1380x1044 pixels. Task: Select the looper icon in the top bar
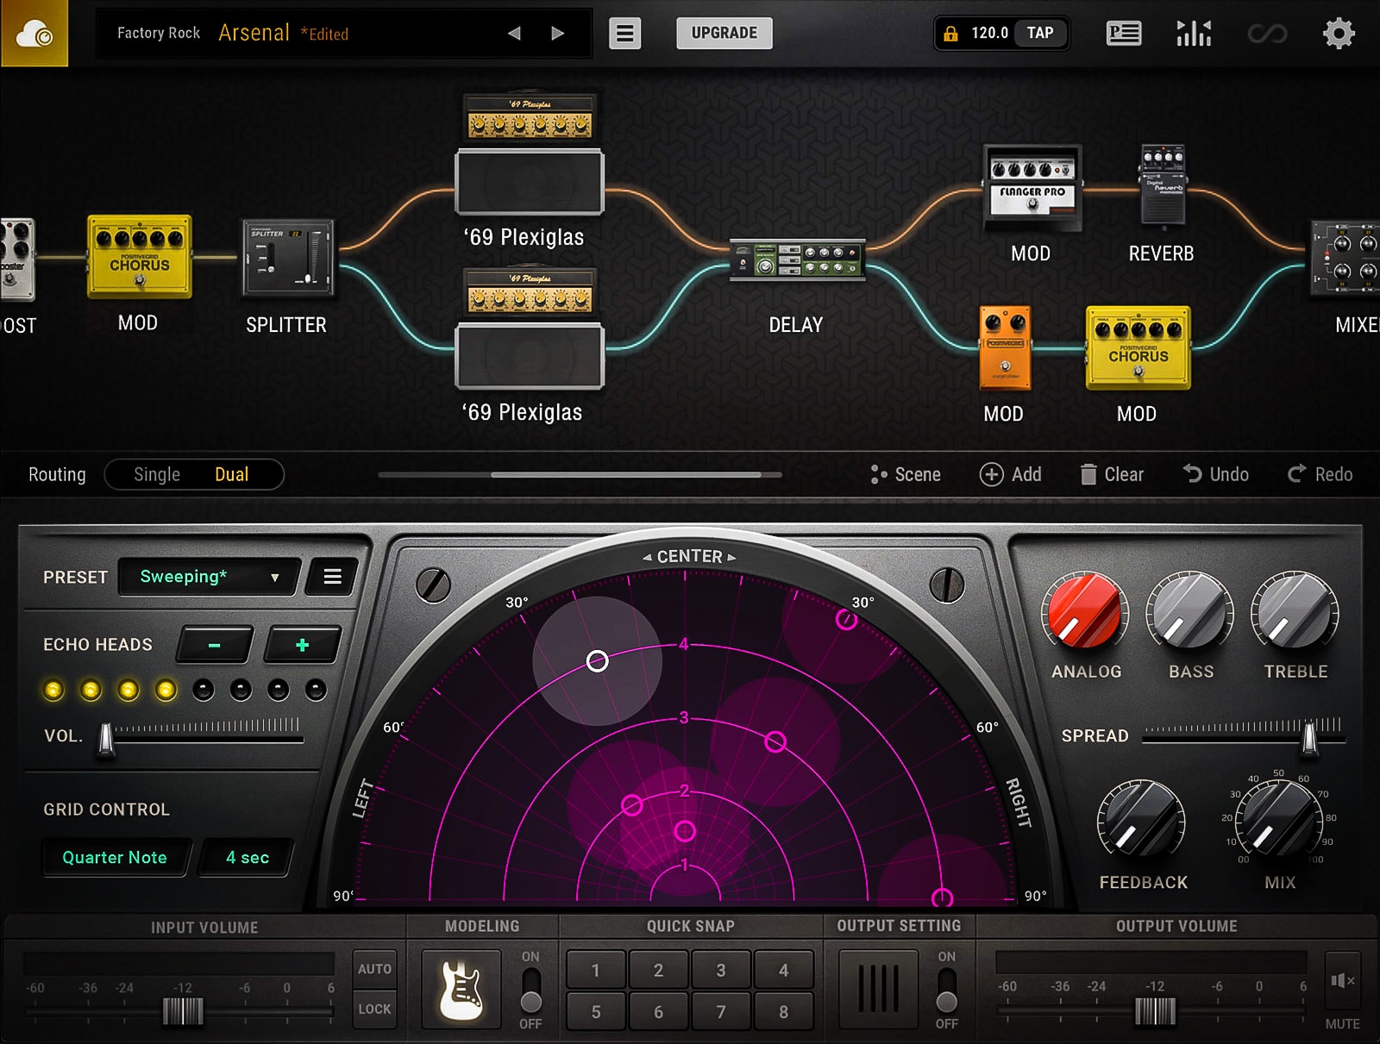click(x=1266, y=33)
